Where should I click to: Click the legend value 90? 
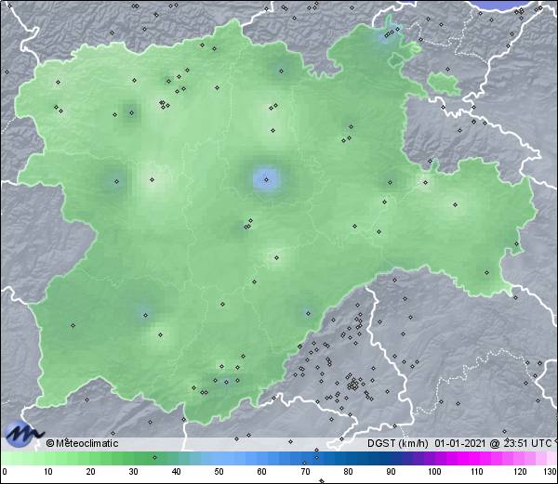391,472
